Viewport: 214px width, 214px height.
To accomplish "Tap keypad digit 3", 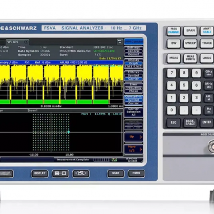I will point(196,98).
